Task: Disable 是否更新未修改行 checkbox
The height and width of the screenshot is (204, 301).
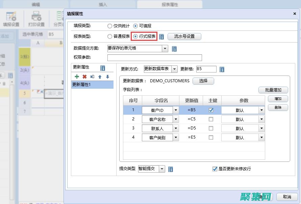Action: point(214,169)
